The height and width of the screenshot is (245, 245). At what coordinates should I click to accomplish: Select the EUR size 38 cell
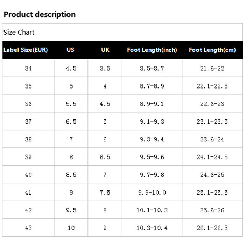[28, 139]
